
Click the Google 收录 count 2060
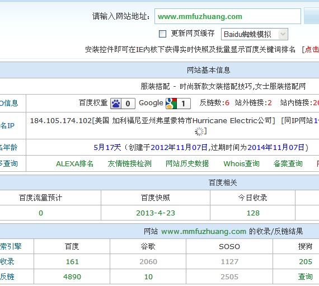pos(148,261)
